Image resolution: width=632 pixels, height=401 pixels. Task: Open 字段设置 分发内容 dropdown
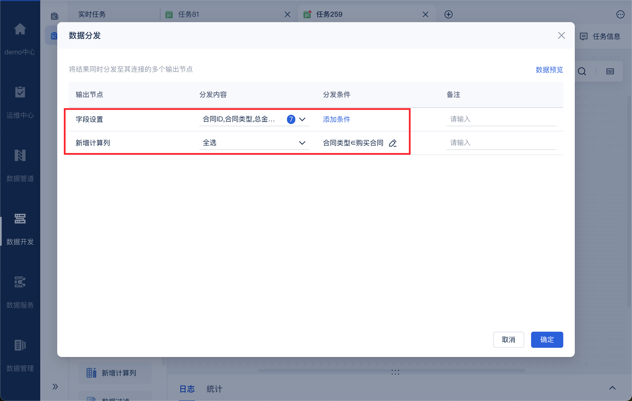[x=302, y=119]
